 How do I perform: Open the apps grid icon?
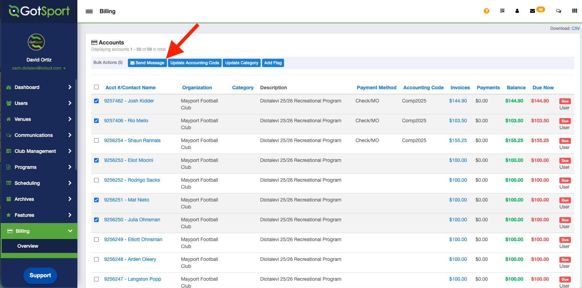click(x=574, y=11)
